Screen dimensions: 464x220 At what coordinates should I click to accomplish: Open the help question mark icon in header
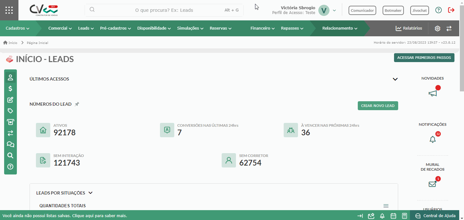[439, 10]
